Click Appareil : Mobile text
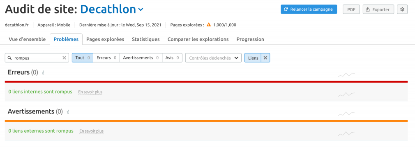 pos(54,25)
